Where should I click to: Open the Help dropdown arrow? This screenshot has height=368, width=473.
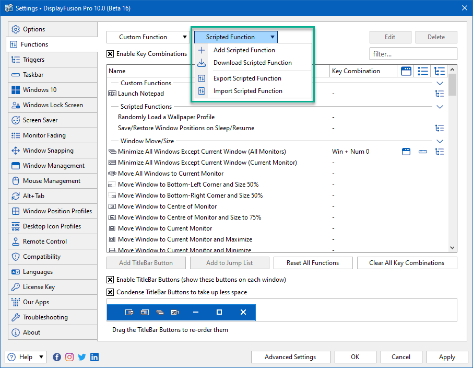click(41, 357)
